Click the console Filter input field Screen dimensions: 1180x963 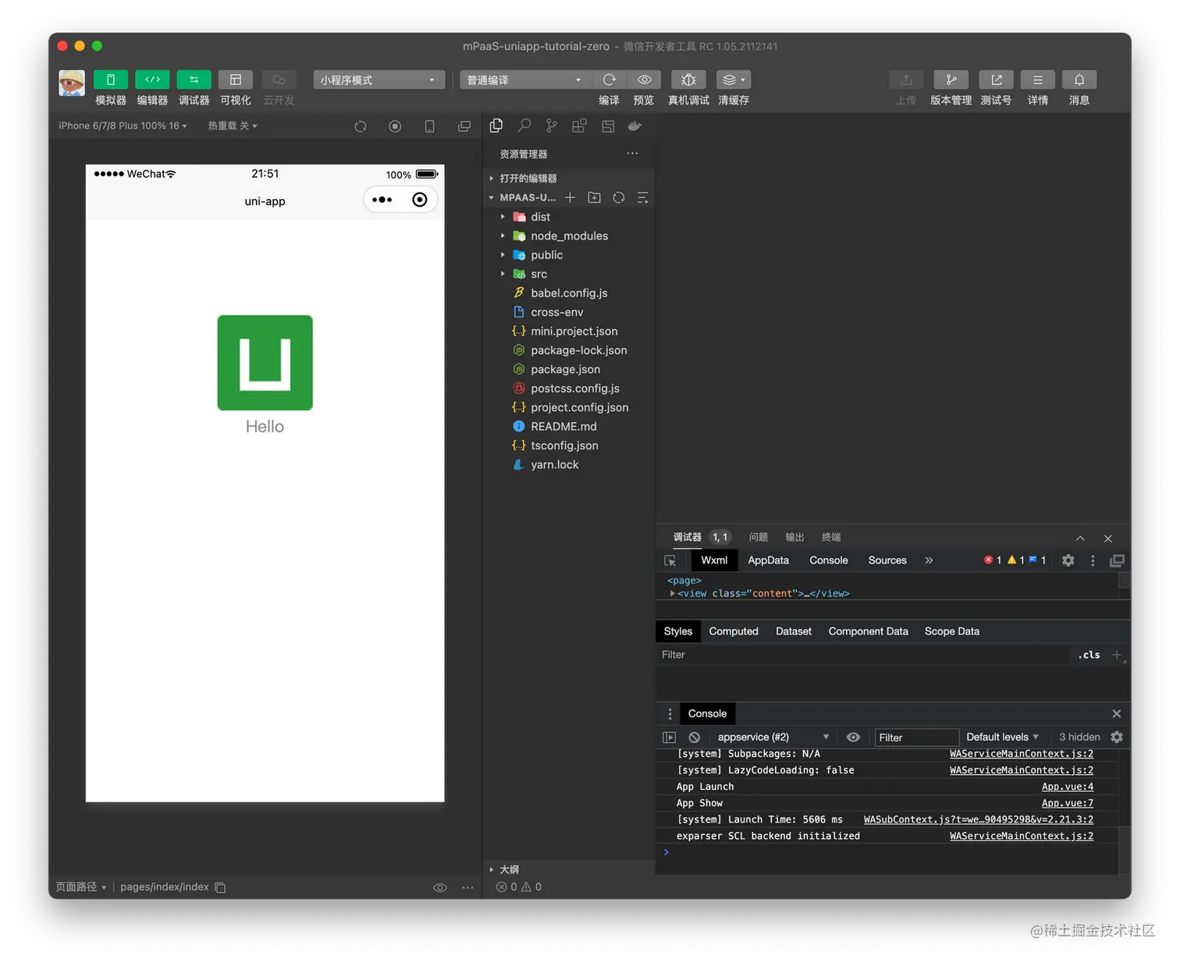916,737
